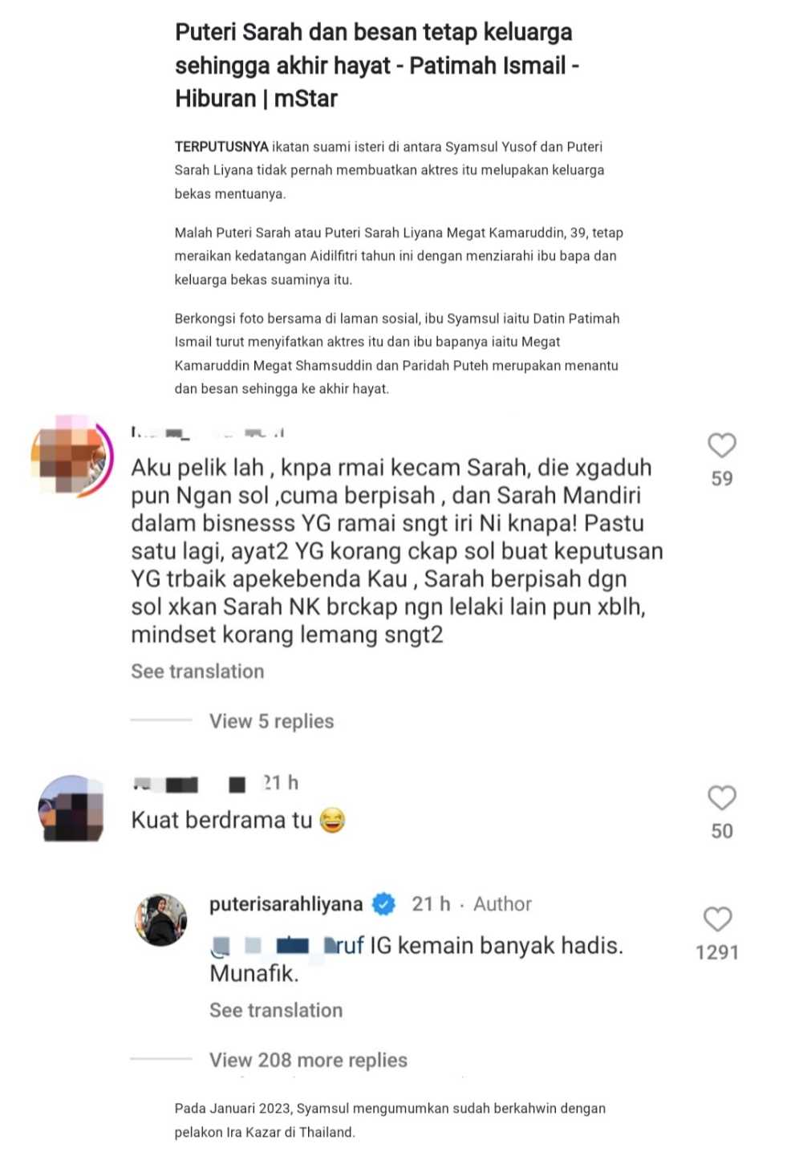
Task: Translate the long comment via See translation
Action: pos(197,671)
